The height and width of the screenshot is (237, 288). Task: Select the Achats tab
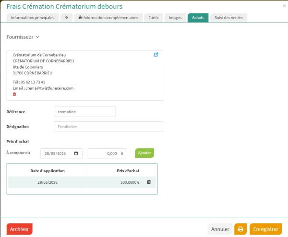click(198, 18)
